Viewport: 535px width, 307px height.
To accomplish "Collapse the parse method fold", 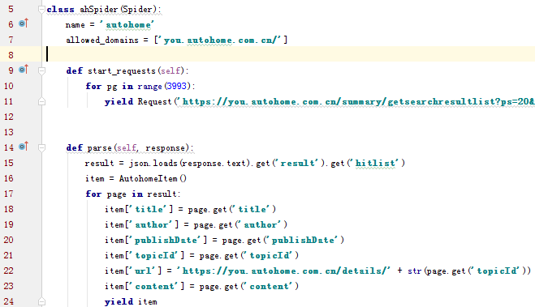I will (x=41, y=148).
